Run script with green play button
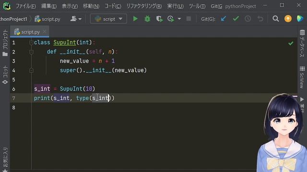The image size is (307, 172). coord(135,19)
